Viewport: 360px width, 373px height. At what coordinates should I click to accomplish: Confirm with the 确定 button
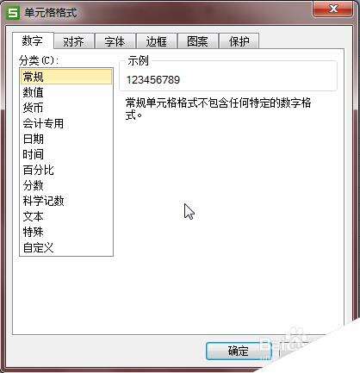(x=239, y=351)
